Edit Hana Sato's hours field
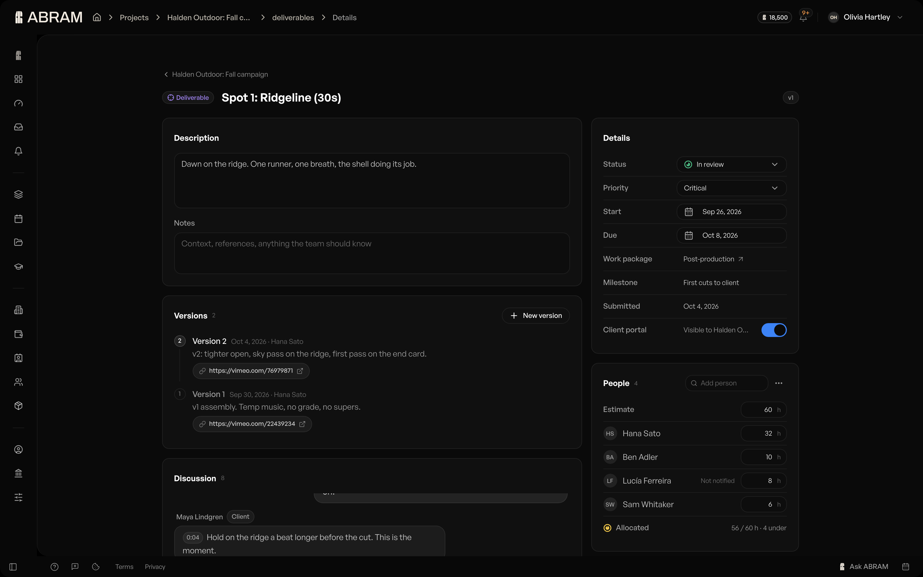923x577 pixels. click(x=763, y=434)
